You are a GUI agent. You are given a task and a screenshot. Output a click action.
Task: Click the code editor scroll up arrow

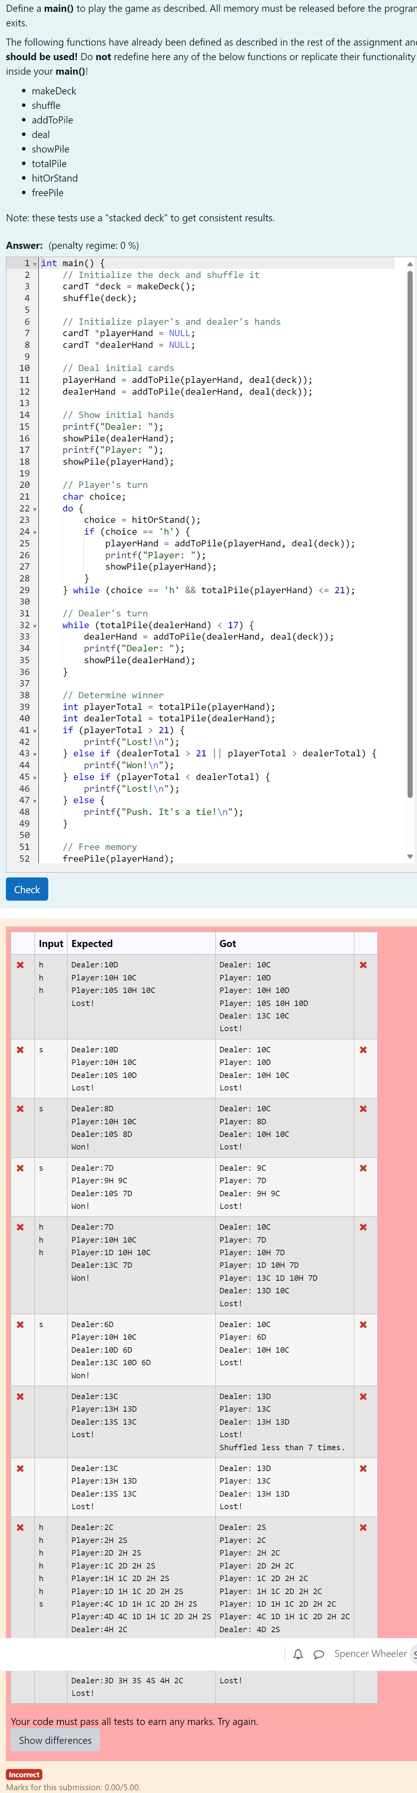coord(410,264)
